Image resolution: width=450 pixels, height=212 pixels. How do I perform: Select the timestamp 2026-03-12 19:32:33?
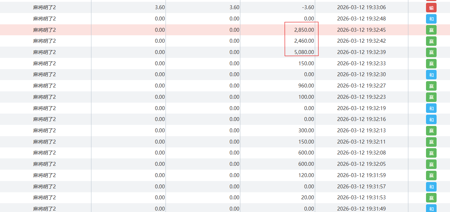pyautogui.click(x=361, y=63)
